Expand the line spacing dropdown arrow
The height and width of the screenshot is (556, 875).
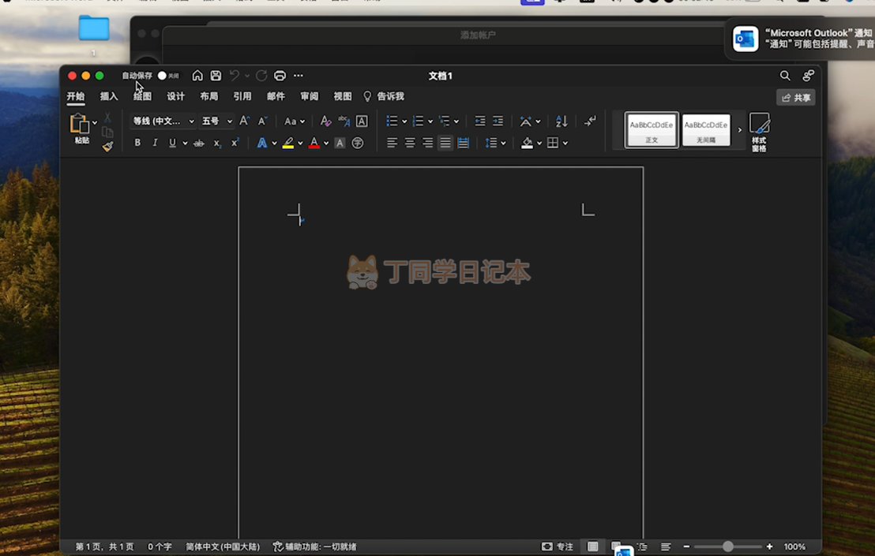(x=503, y=143)
